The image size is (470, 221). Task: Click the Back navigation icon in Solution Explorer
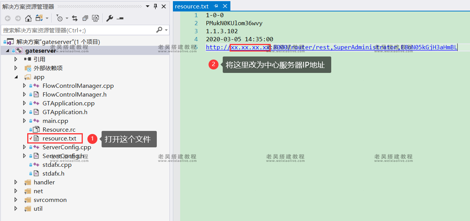click(7, 18)
